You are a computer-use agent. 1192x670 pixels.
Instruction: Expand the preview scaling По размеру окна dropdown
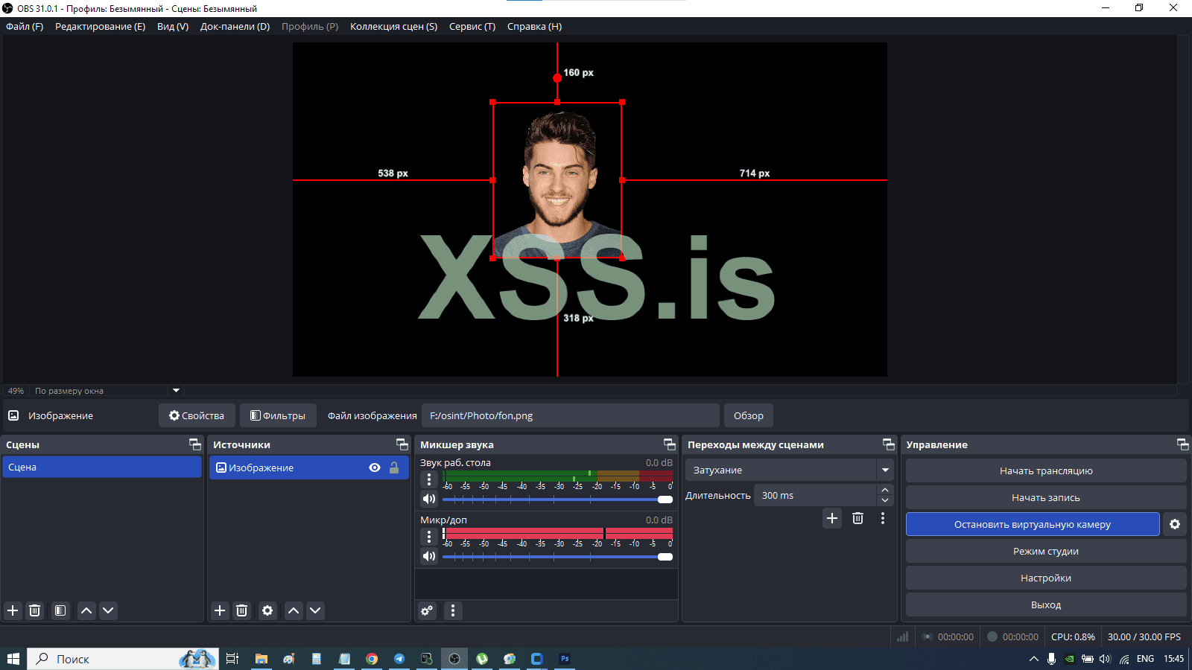[176, 390]
